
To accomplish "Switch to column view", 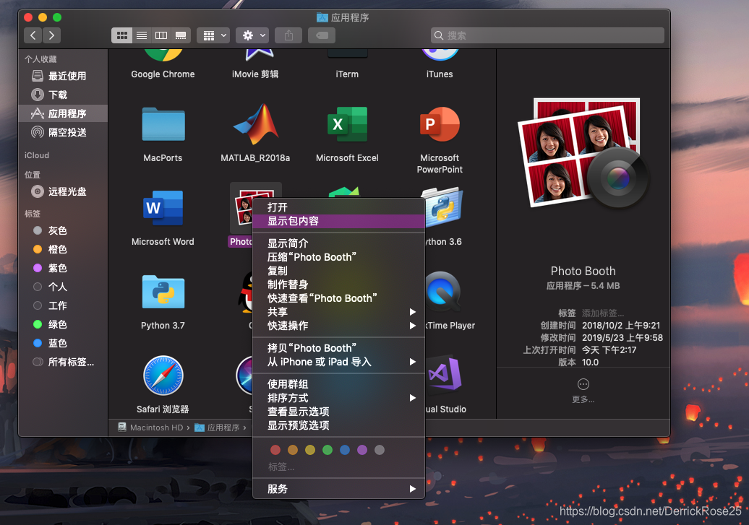I will click(161, 35).
